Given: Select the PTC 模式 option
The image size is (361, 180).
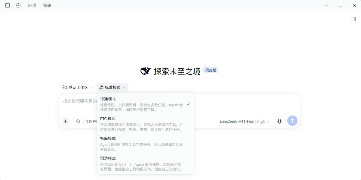Looking at the screenshot, I should [145, 124].
